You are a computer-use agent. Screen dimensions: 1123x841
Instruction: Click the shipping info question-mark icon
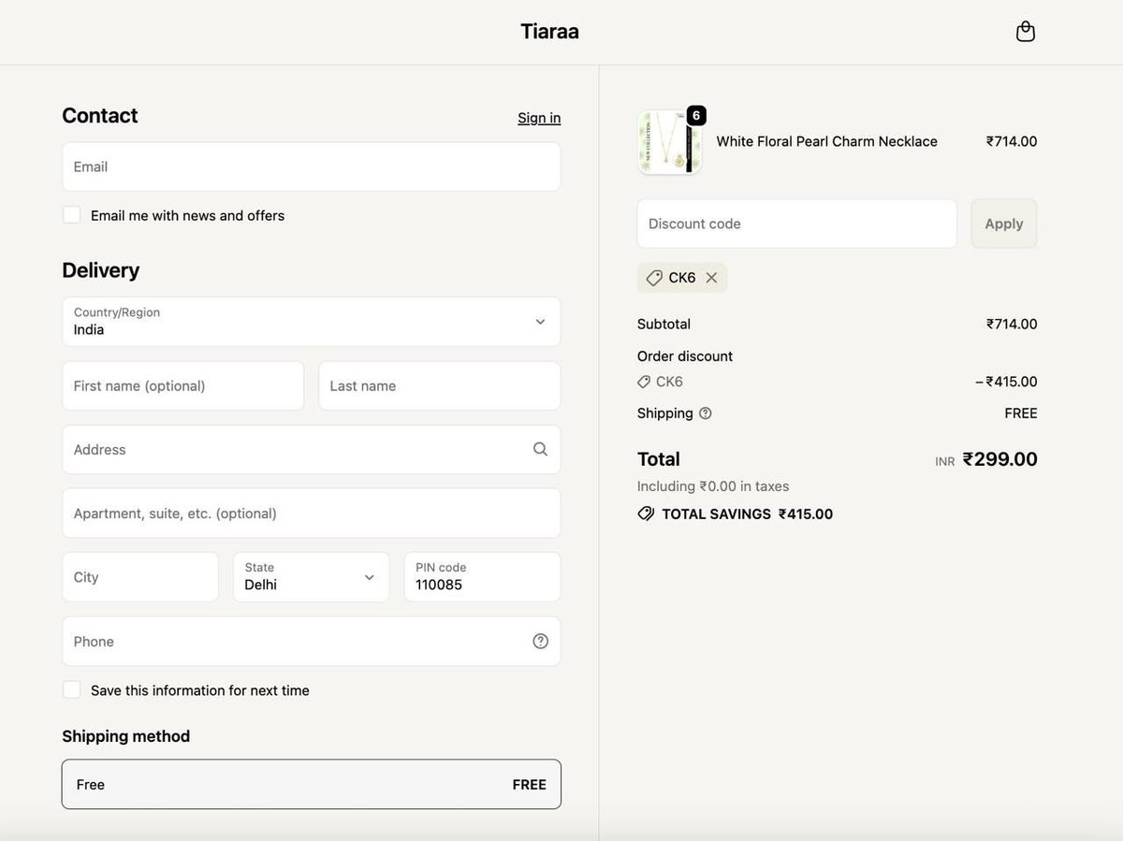pos(706,413)
